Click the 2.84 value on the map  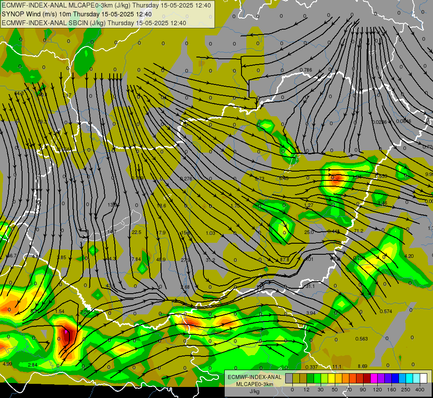point(33,365)
